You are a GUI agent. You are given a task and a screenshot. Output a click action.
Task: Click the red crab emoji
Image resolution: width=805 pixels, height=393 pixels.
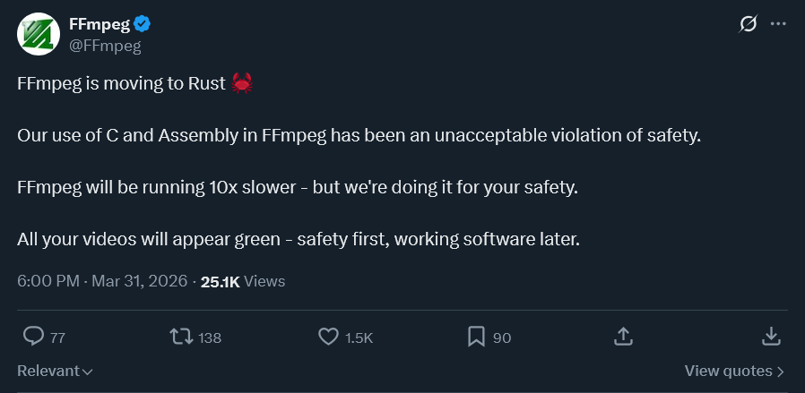242,84
